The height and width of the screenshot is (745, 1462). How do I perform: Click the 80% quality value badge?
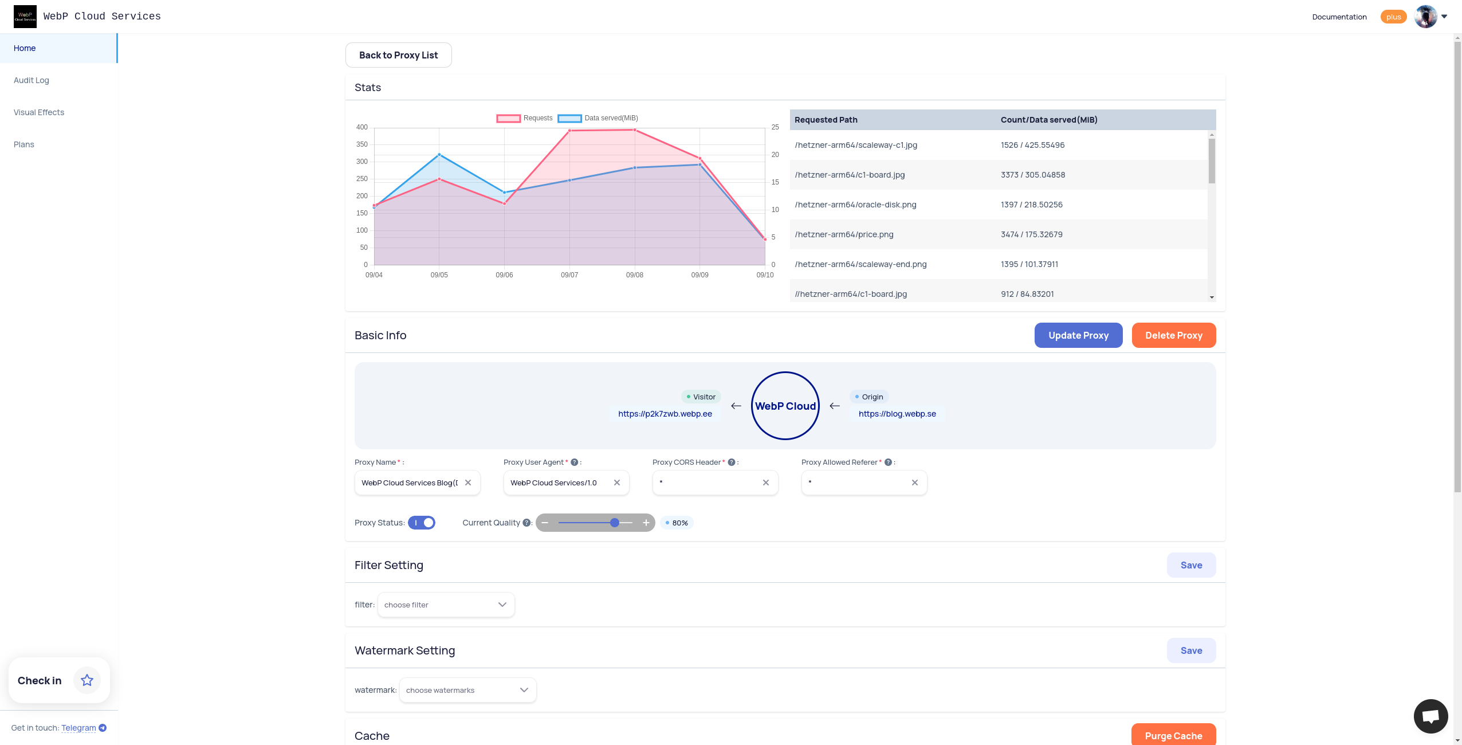(677, 523)
